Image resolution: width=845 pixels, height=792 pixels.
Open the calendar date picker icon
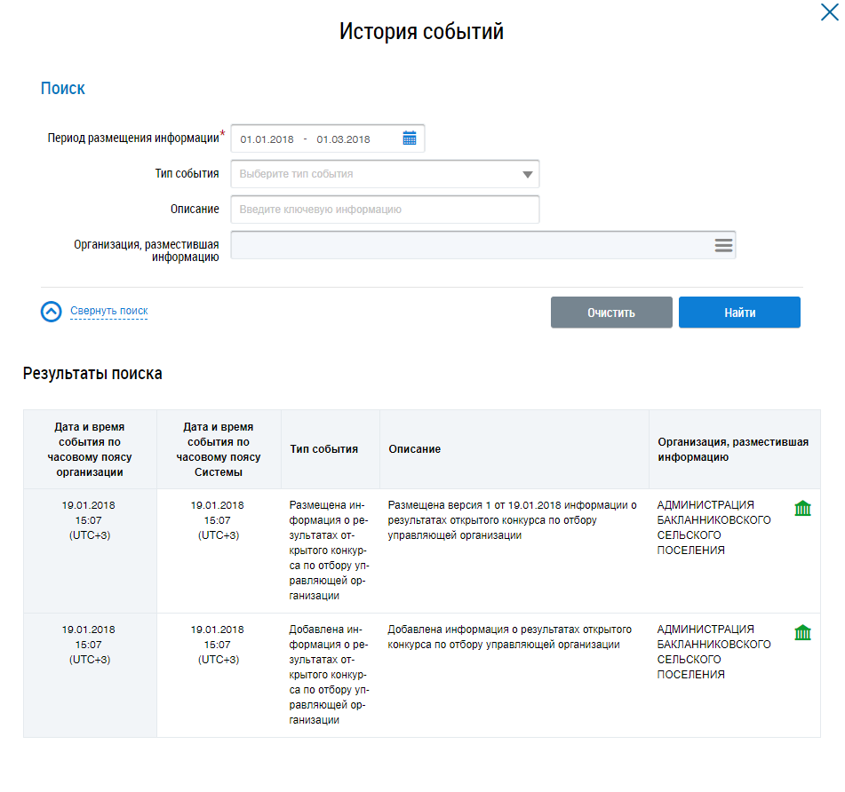410,139
